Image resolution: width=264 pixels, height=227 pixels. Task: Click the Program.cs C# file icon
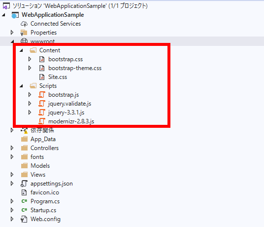coord(24,201)
